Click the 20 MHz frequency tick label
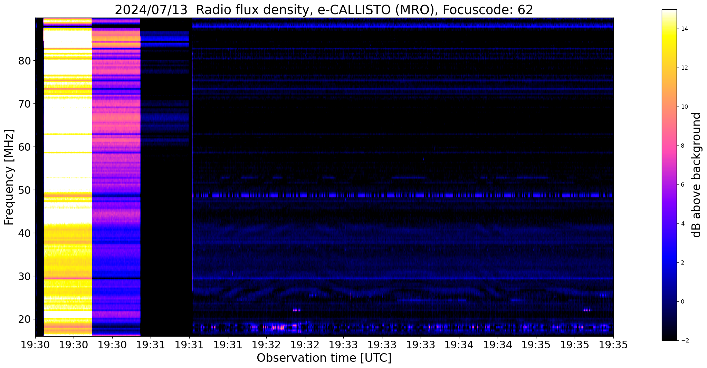This screenshot has height=368, width=707. click(25, 320)
